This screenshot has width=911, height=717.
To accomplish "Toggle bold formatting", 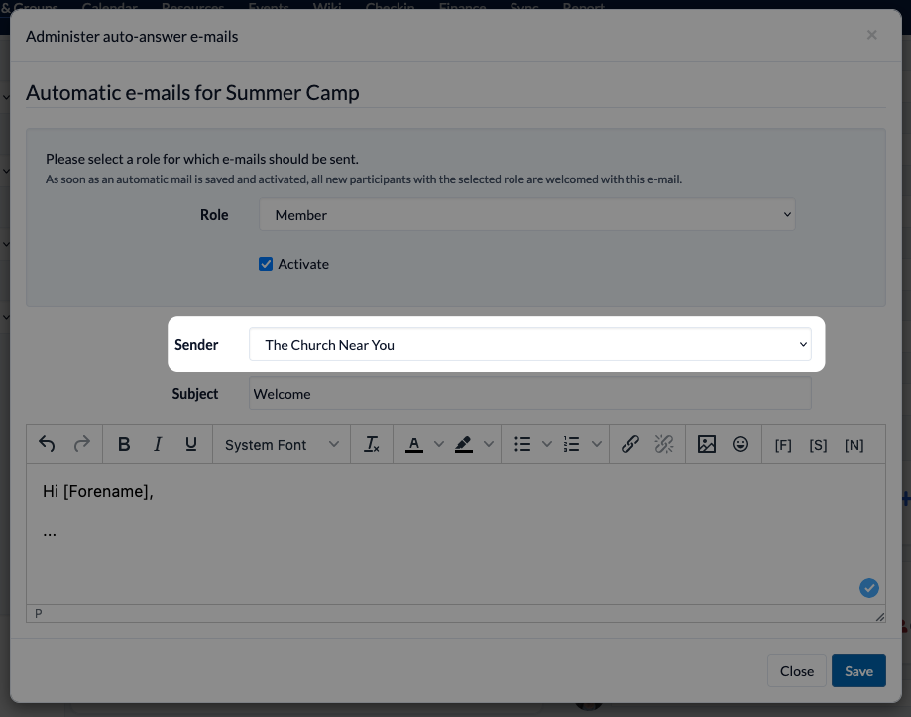I will coord(124,445).
